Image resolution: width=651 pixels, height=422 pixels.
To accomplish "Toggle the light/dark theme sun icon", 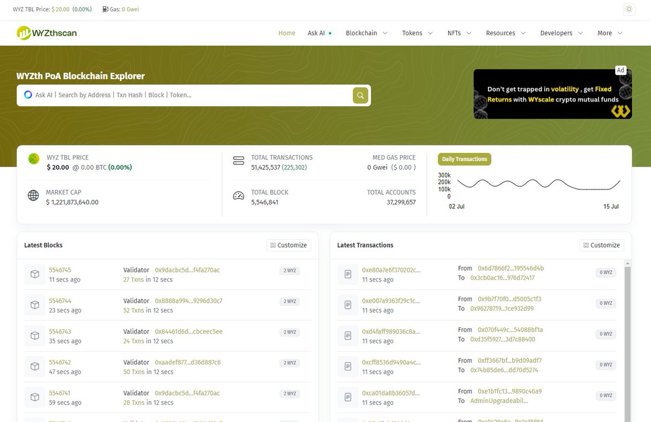I will (x=629, y=9).
